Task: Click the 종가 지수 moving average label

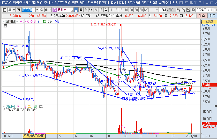Action: click(x=26, y=21)
